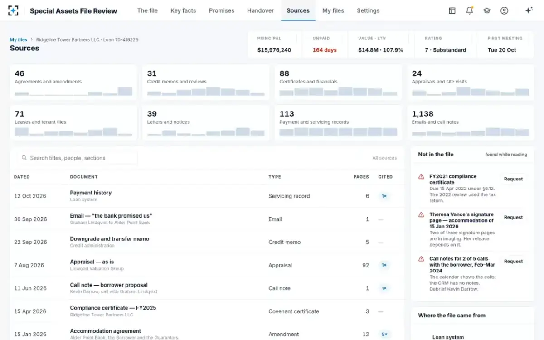
Task: Switch to The file tab
Action: pyautogui.click(x=147, y=10)
